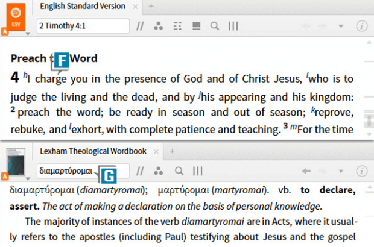Close the Lexham Theological Wordbook tab
Viewport: 374px width, 247px height.
[156, 151]
